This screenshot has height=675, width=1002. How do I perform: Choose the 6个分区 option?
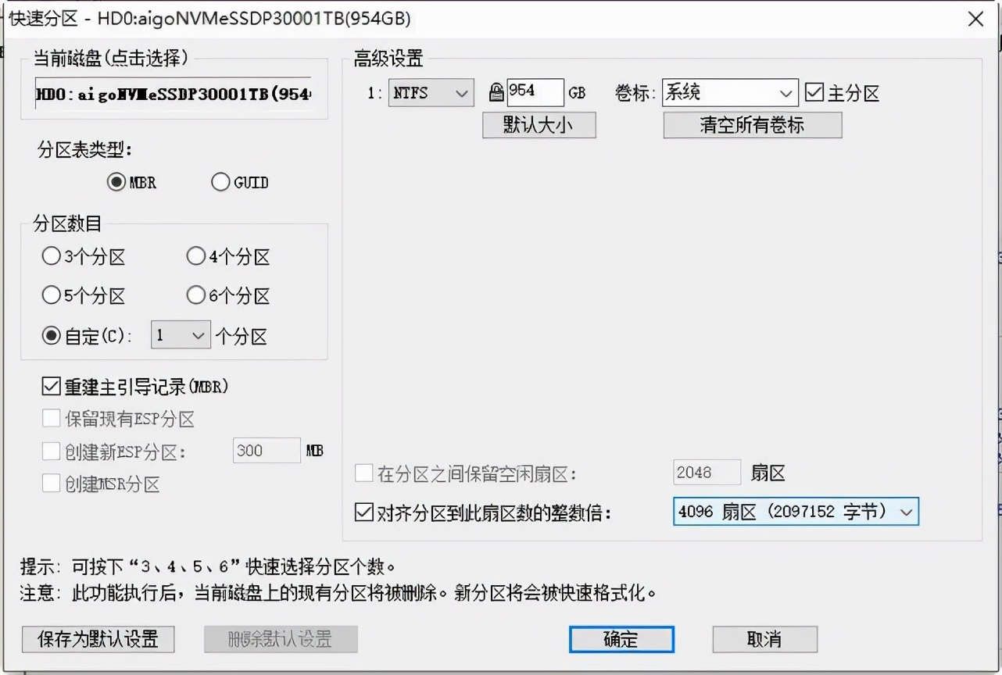(x=195, y=295)
